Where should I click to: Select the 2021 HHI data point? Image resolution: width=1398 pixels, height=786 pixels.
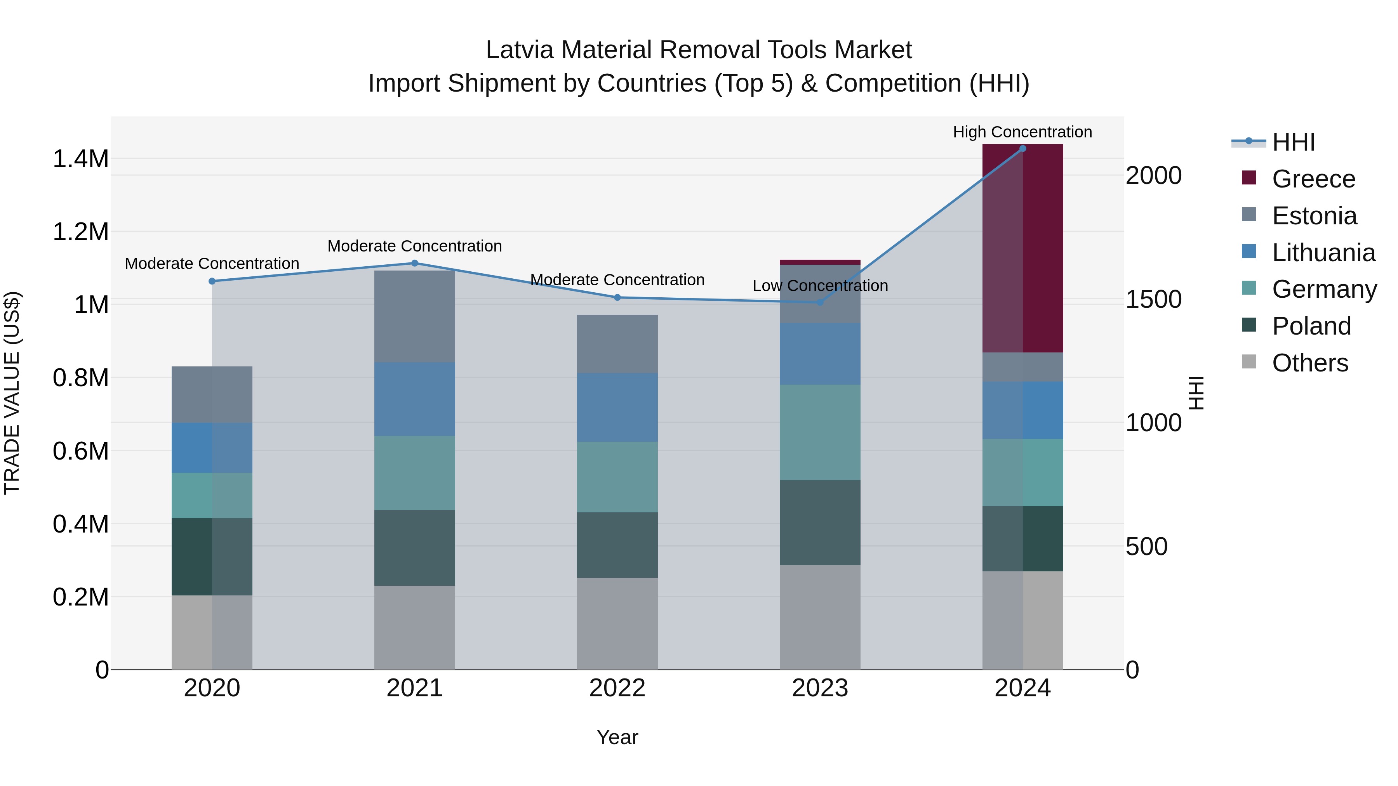(x=415, y=263)
